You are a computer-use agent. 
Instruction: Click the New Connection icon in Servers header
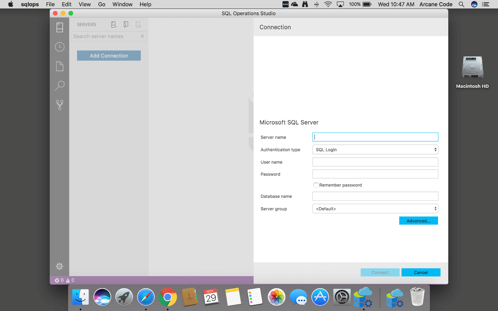pyautogui.click(x=114, y=24)
